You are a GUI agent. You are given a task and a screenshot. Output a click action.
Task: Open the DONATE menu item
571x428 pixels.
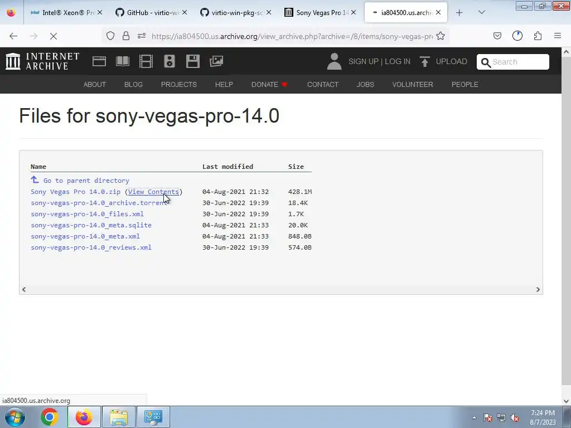269,85
